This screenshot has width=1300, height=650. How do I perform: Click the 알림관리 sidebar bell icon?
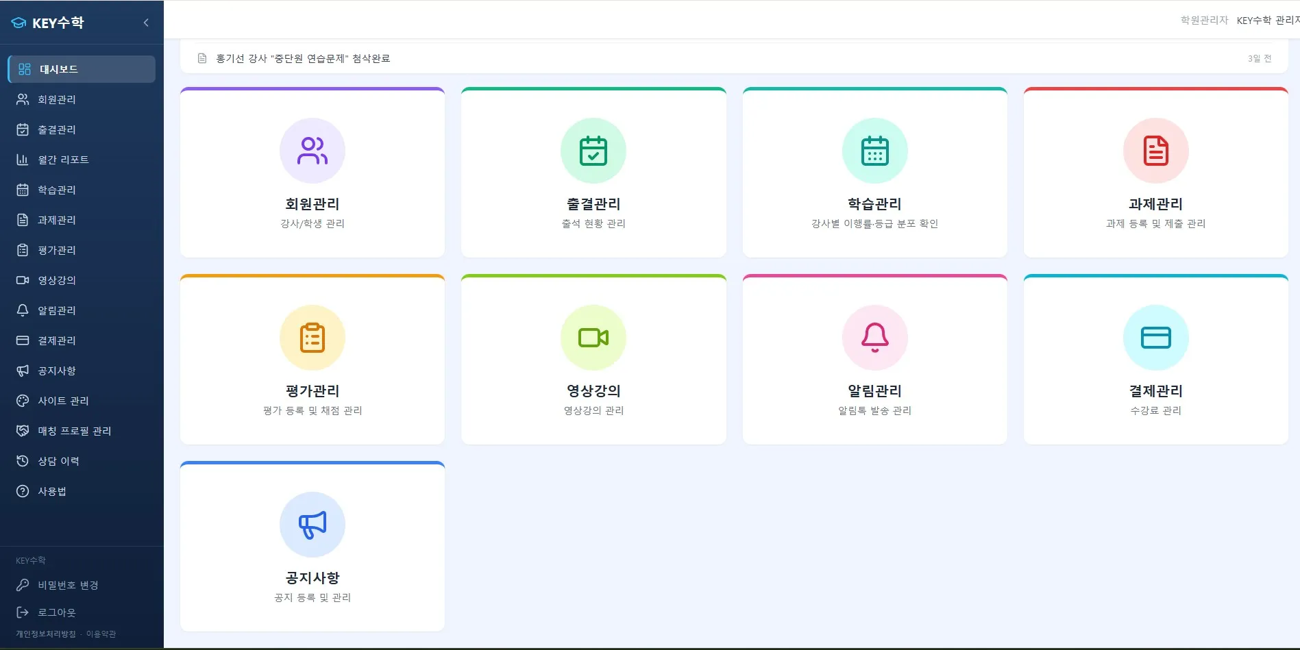pos(23,310)
